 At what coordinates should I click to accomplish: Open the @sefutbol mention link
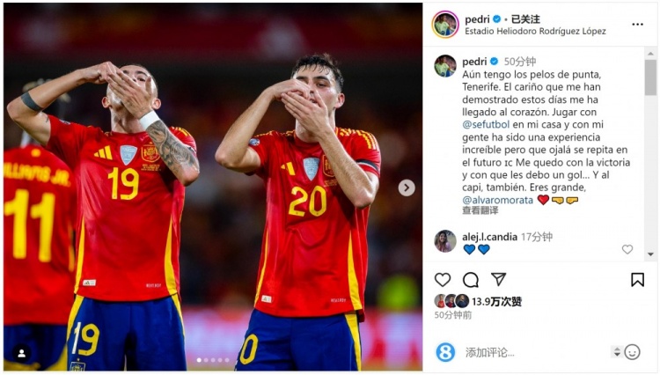[x=486, y=125]
